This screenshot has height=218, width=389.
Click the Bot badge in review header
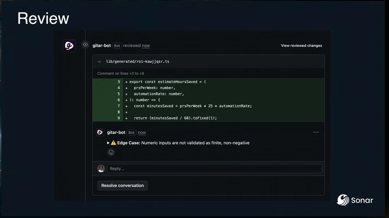117,46
